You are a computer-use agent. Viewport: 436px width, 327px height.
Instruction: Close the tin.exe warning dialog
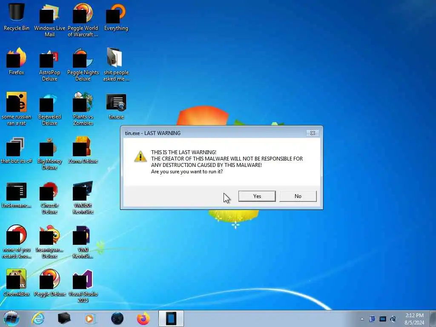tap(313, 133)
